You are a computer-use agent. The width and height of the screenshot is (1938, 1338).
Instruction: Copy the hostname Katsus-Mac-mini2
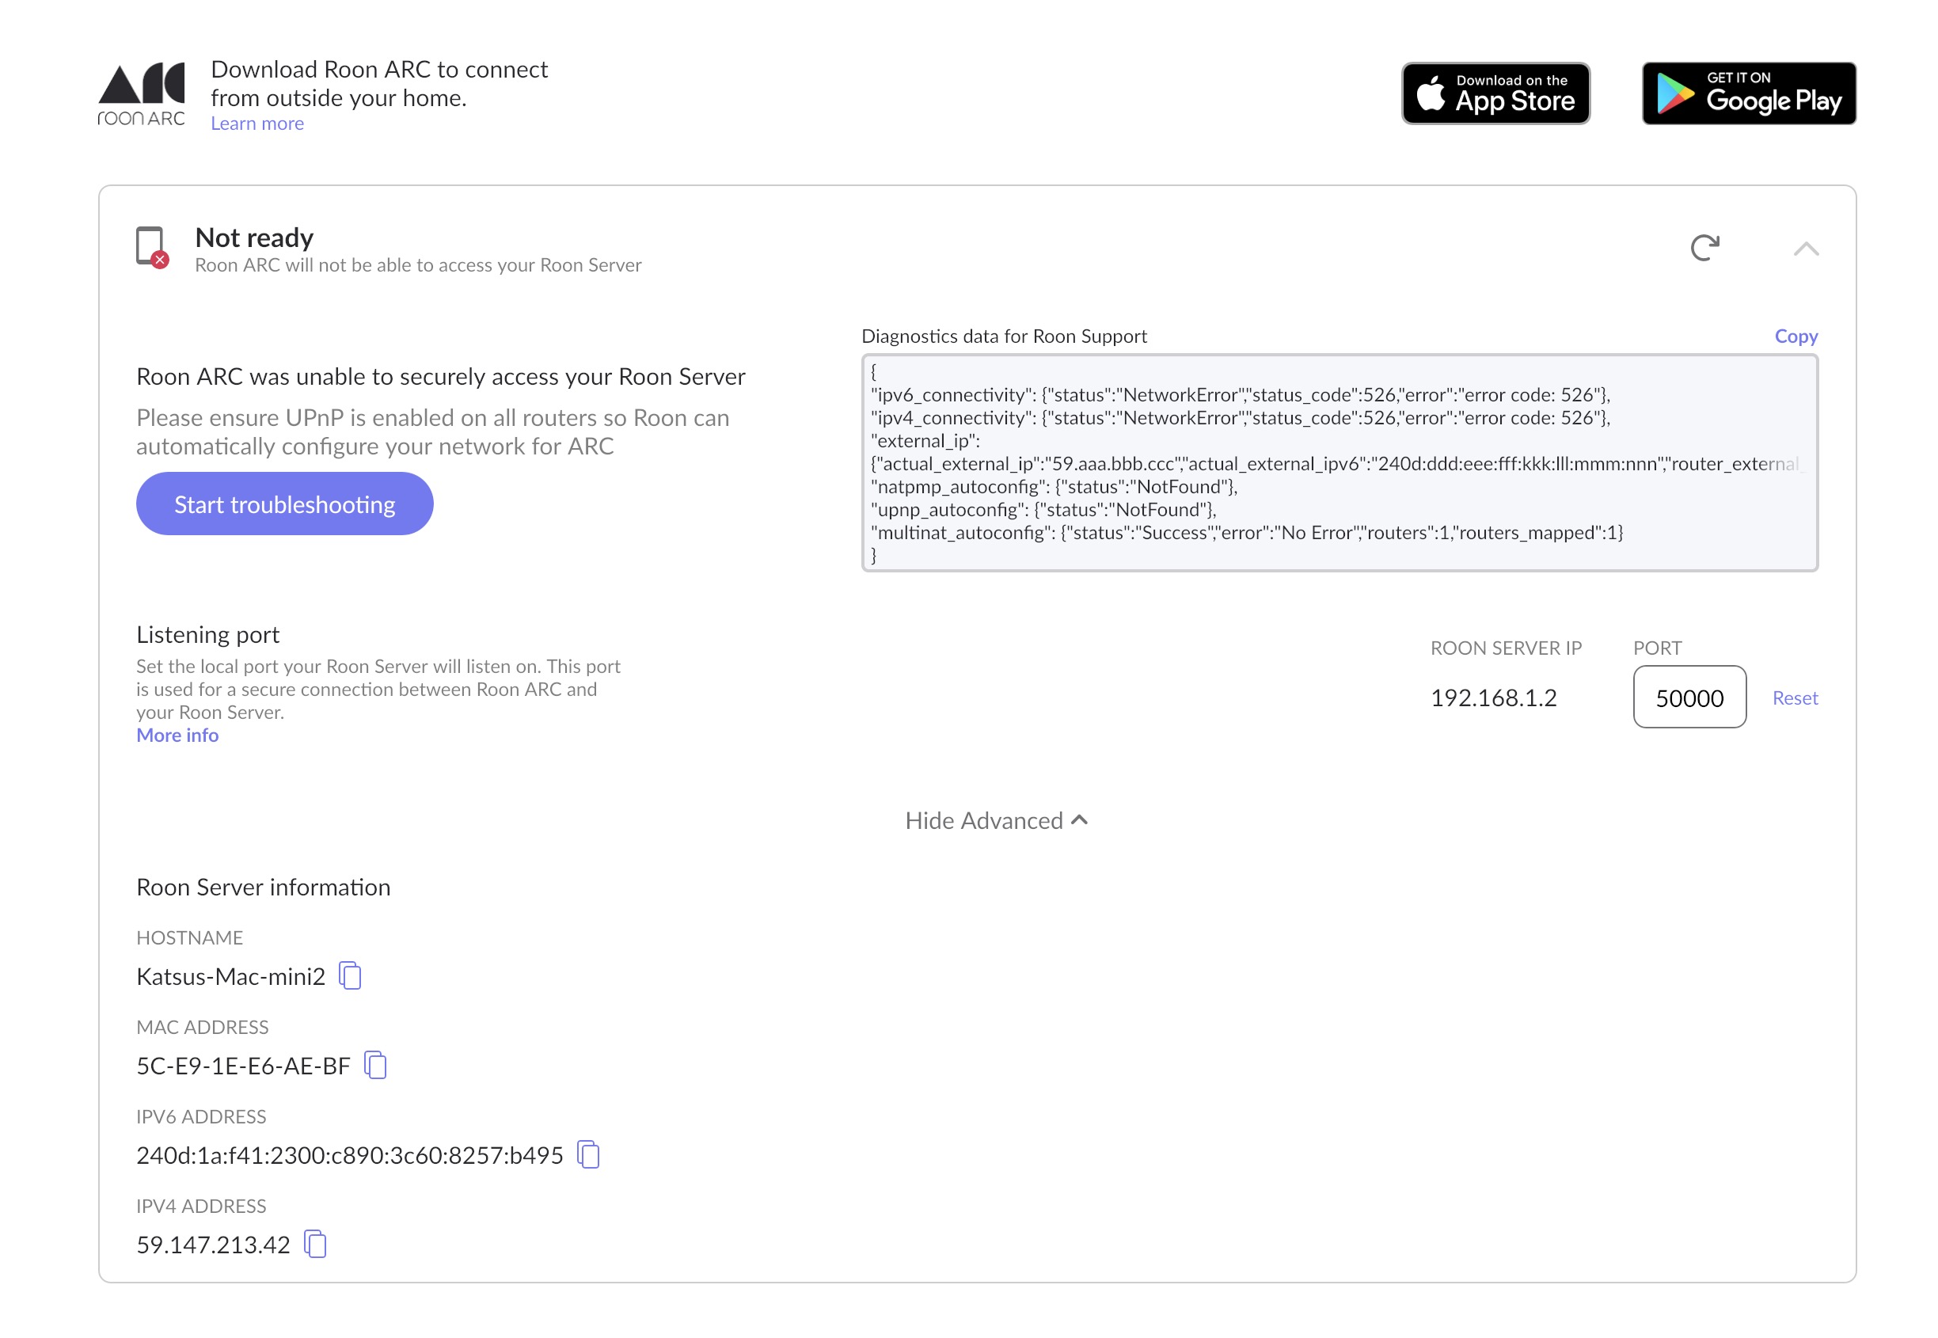[x=351, y=976]
